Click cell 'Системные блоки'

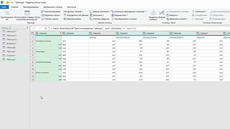[x=49, y=41]
